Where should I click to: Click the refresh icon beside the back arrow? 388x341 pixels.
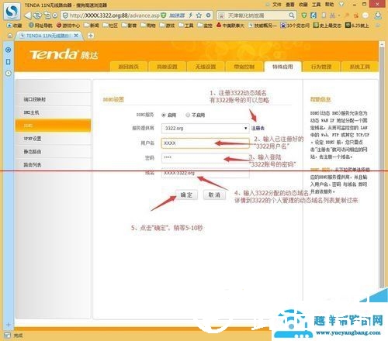click(x=37, y=15)
